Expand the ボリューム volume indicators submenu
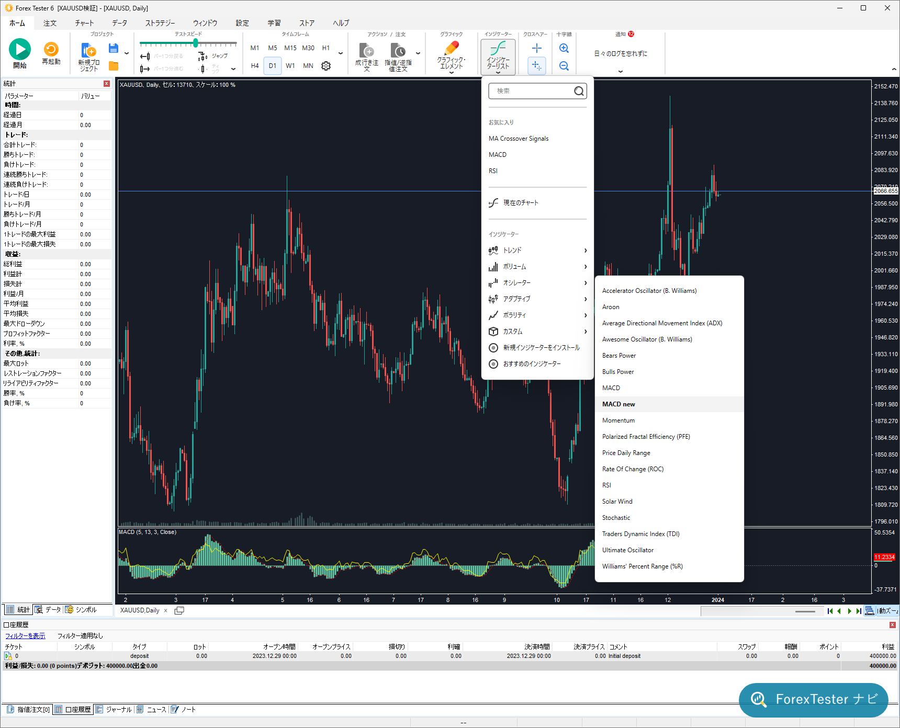Screen dimensions: 900x728 [537, 267]
